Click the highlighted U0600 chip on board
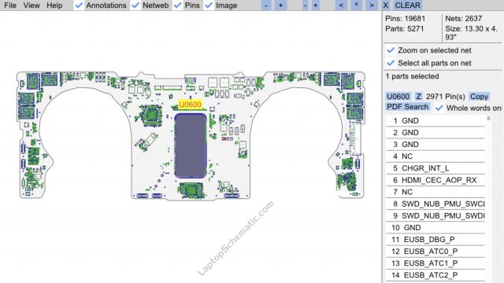Screen dimensions: 504x283 click(191, 145)
